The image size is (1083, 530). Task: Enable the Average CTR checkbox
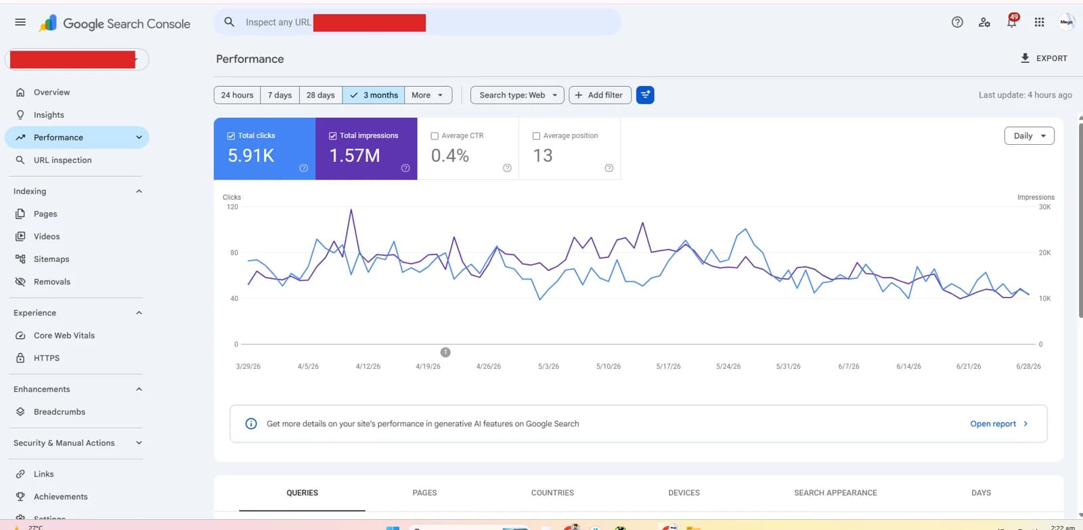435,136
